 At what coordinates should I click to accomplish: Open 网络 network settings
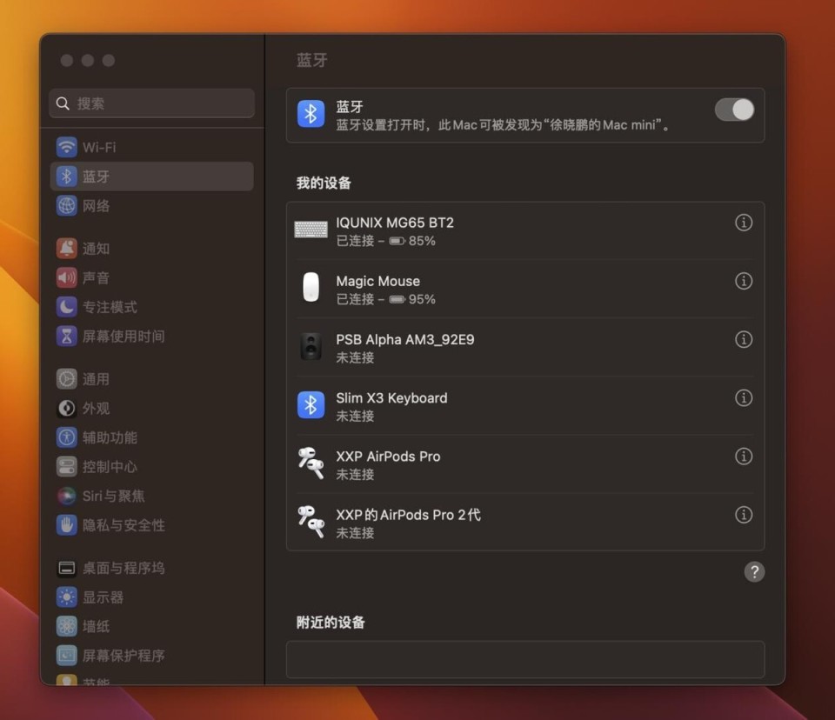click(x=151, y=205)
